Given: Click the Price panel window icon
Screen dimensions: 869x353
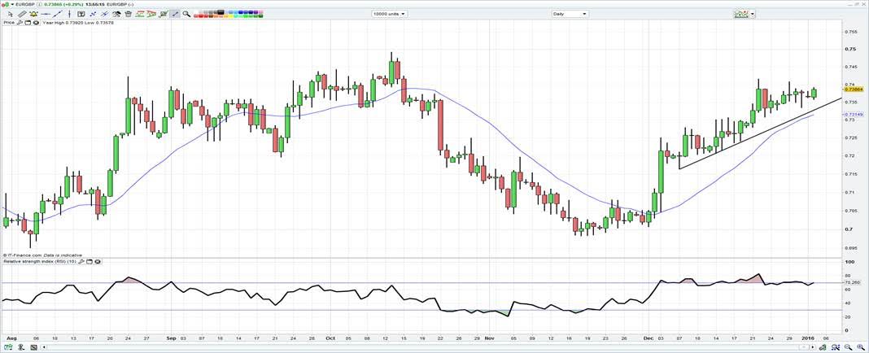Looking at the screenshot, I should pyautogui.click(x=28, y=23).
